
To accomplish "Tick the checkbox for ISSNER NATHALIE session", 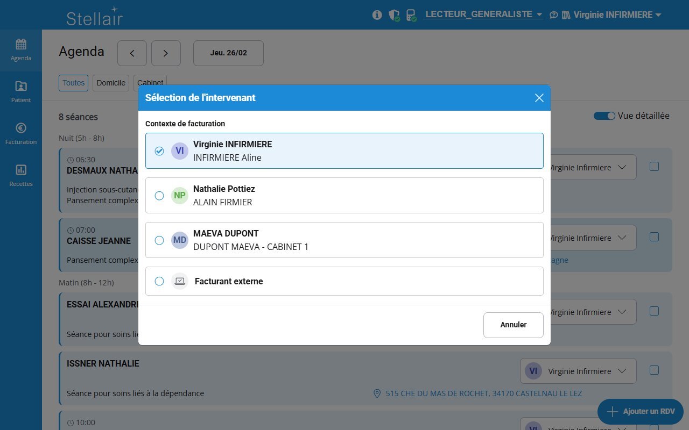I will [x=654, y=370].
